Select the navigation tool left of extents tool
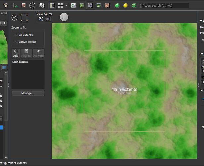 (x=15, y=18)
